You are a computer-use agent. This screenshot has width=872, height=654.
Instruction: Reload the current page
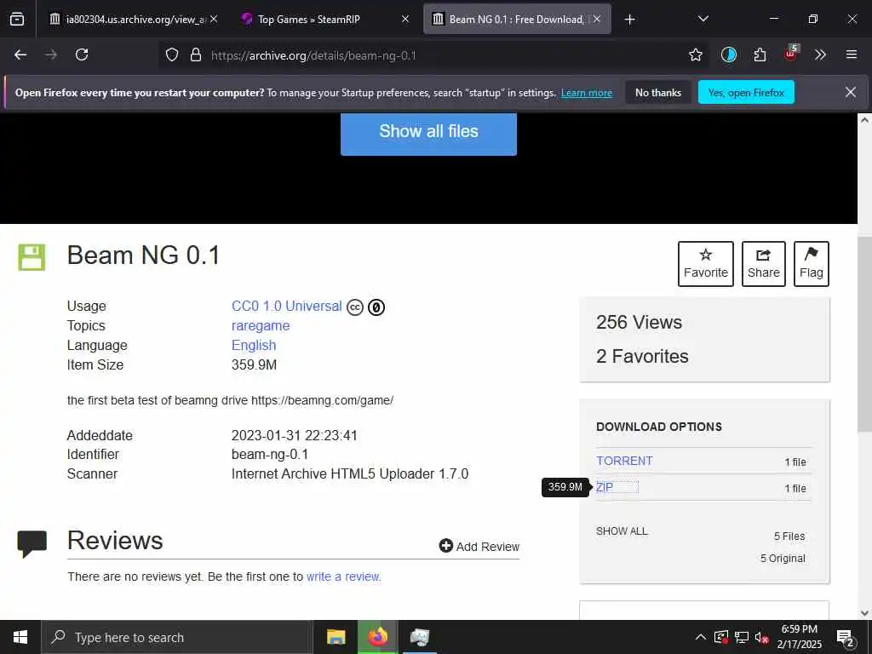(82, 54)
